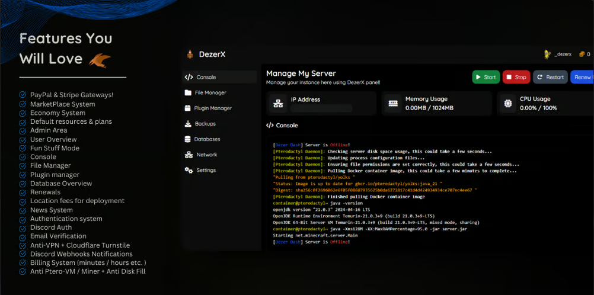Click the DezerX brand name

tap(212, 54)
